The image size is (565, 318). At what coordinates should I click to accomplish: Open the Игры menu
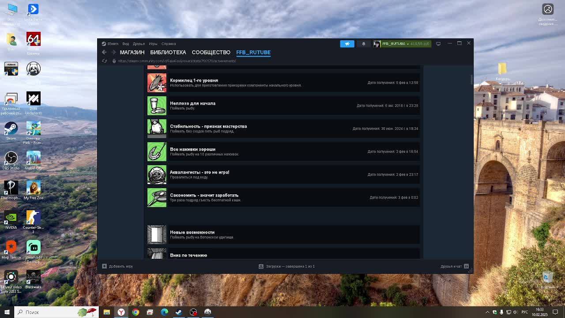(x=153, y=44)
